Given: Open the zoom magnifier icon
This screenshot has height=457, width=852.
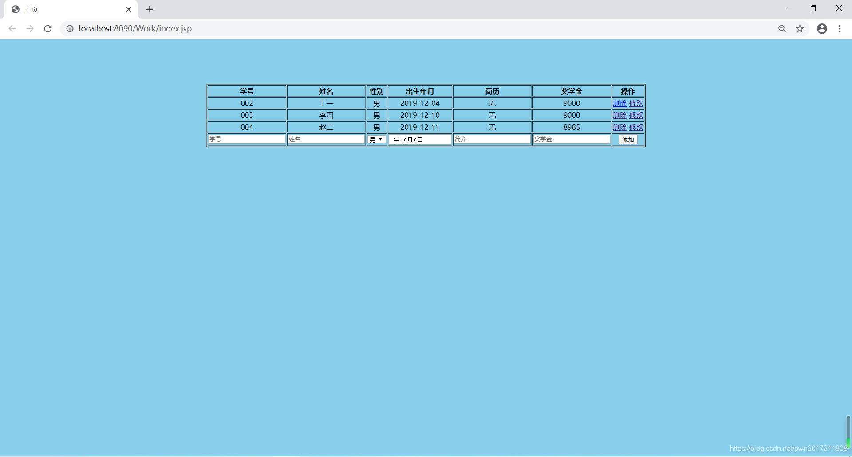Looking at the screenshot, I should point(782,29).
